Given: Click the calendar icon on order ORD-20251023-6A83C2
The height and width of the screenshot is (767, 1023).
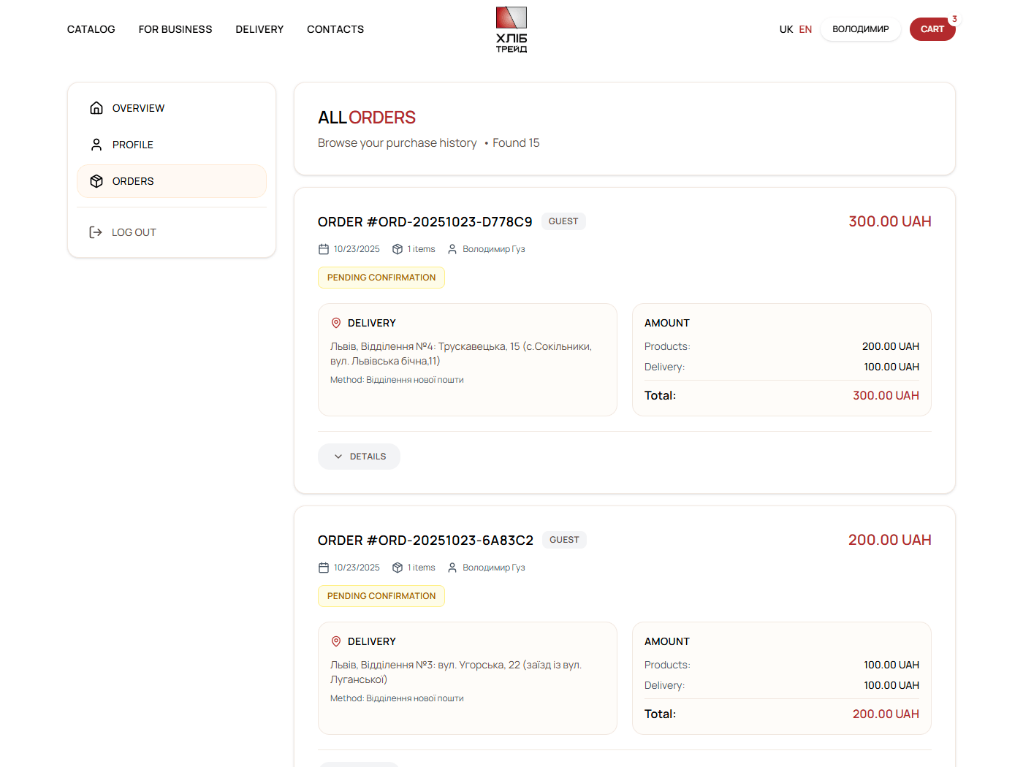Looking at the screenshot, I should (x=324, y=567).
